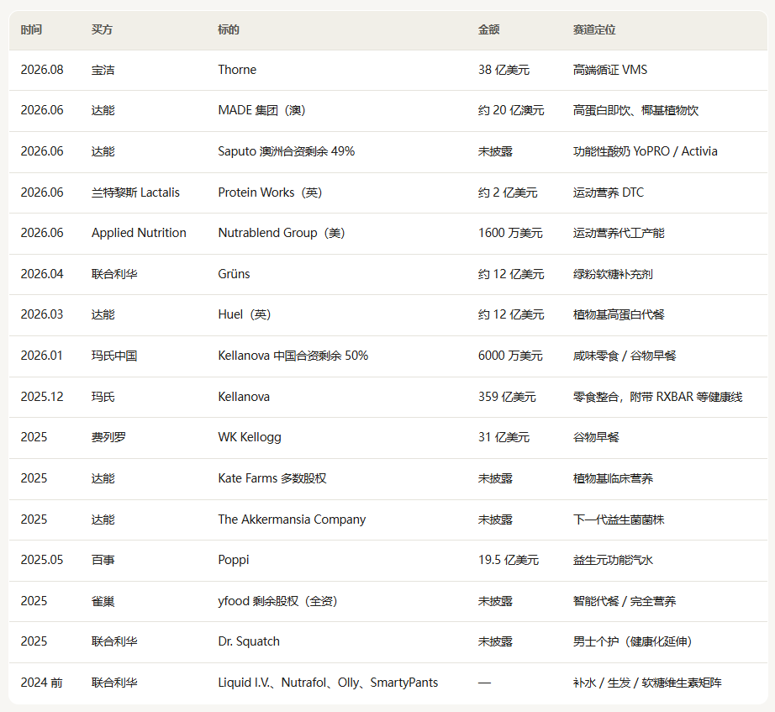Click the 19.5 亿美元 amount
This screenshot has width=775, height=712.
pos(508,560)
